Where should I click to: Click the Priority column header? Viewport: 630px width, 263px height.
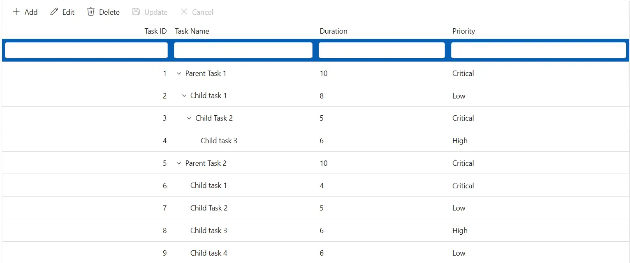click(x=464, y=31)
